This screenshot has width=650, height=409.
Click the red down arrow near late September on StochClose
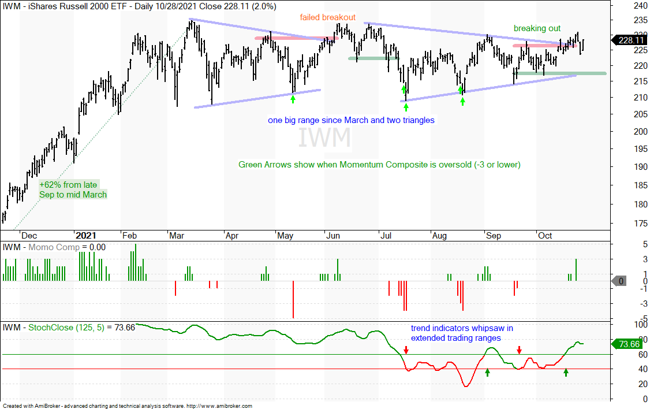519,350
